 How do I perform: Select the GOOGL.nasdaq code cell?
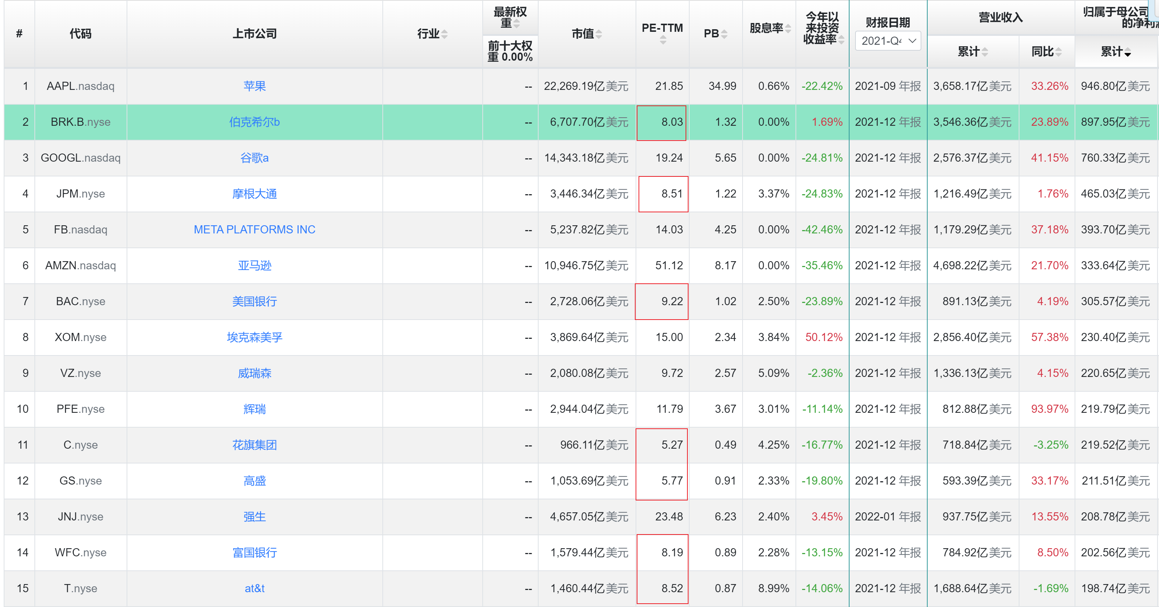pos(81,158)
